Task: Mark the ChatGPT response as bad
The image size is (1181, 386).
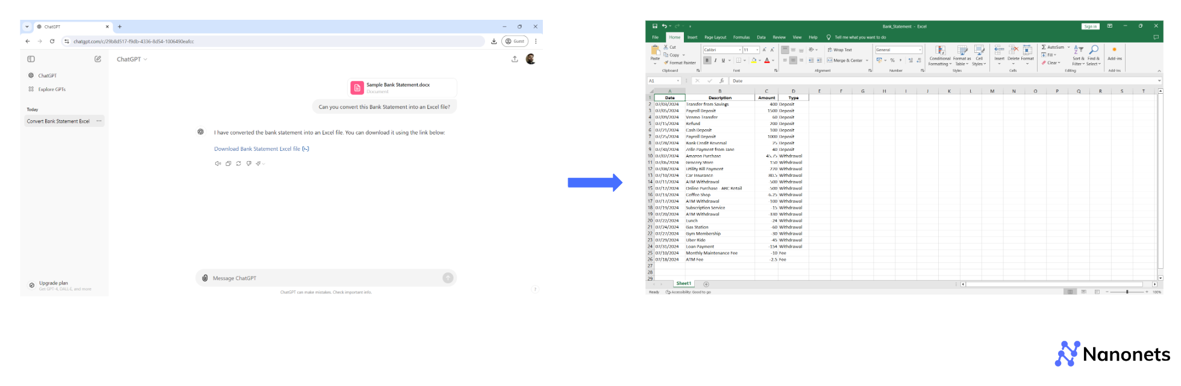Action: 249,164
